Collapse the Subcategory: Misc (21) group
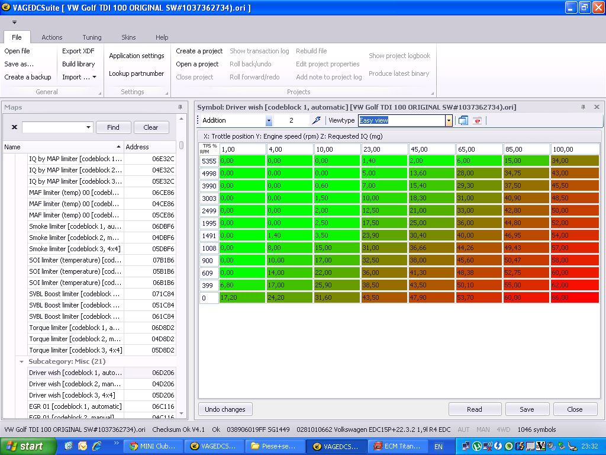The width and height of the screenshot is (606, 455). (21, 361)
